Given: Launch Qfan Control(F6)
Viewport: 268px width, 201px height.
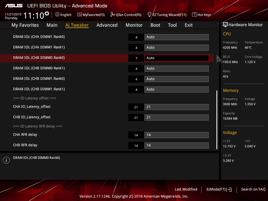Looking at the screenshot, I should pos(126,15).
